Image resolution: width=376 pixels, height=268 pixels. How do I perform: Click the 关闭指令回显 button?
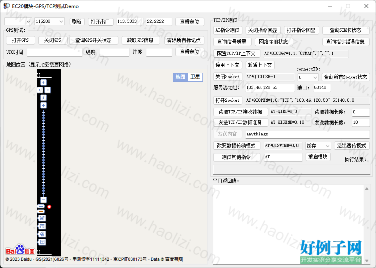click(x=262, y=30)
